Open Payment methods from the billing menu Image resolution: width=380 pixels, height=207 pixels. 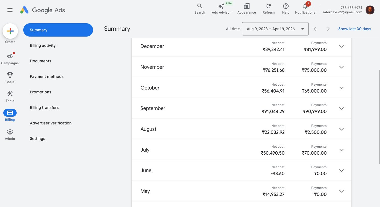pyautogui.click(x=47, y=76)
